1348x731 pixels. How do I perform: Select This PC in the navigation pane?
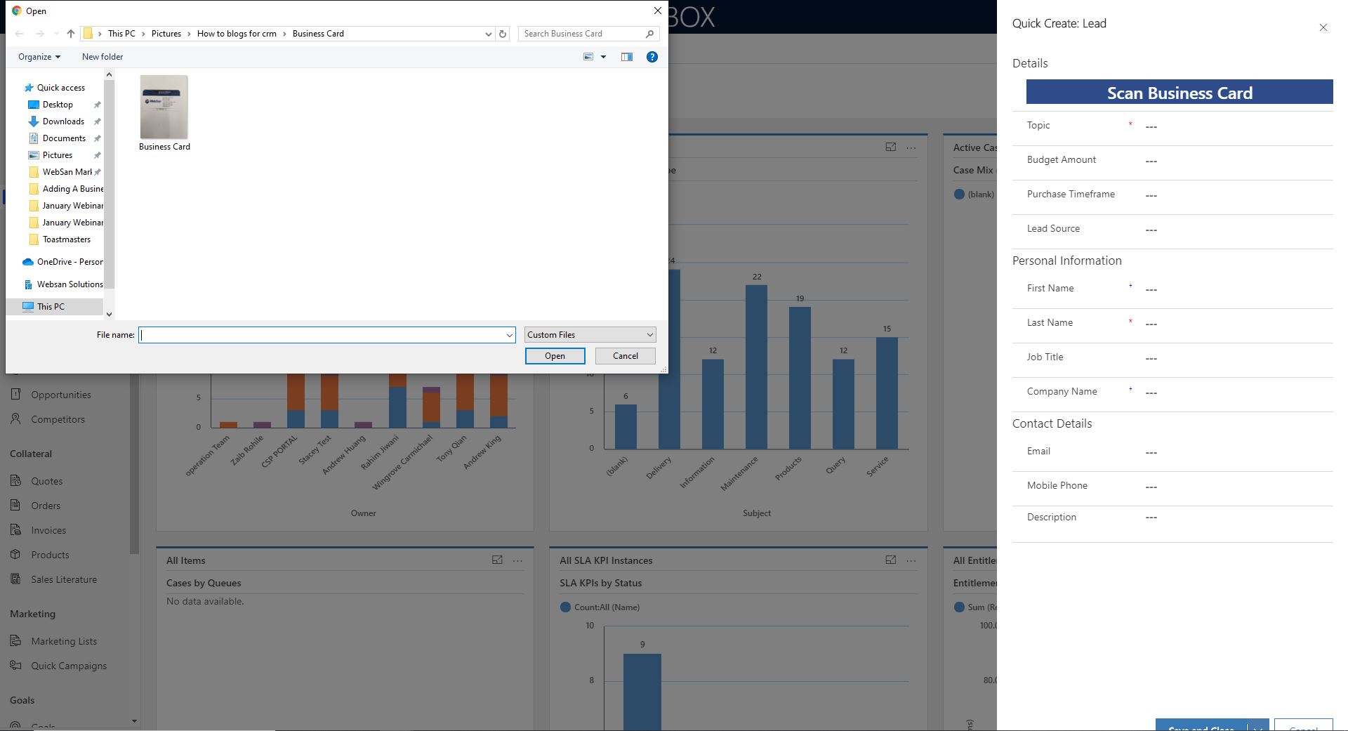point(51,306)
